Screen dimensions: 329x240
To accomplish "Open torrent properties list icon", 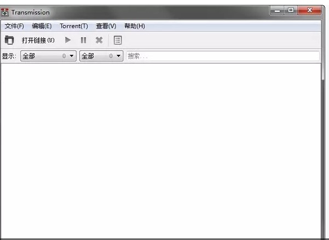I will (118, 40).
